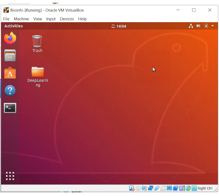Open Ubuntu Software from the dock
Viewport: 219px width, 196px height.
[x=10, y=73]
